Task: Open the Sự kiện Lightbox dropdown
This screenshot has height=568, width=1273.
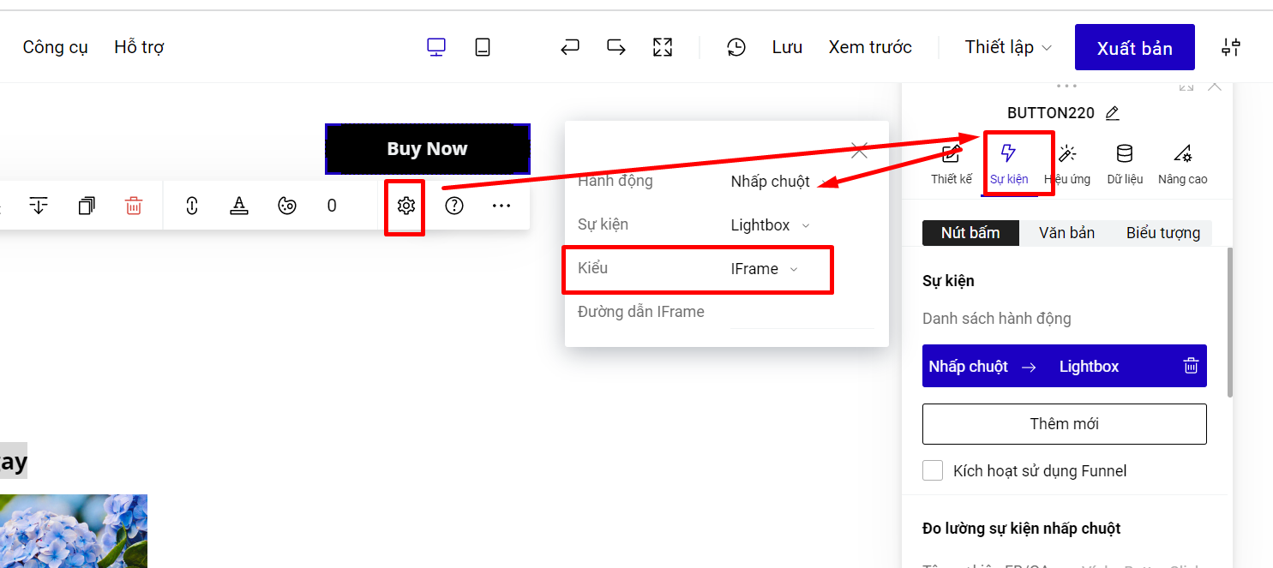Action: 769,225
